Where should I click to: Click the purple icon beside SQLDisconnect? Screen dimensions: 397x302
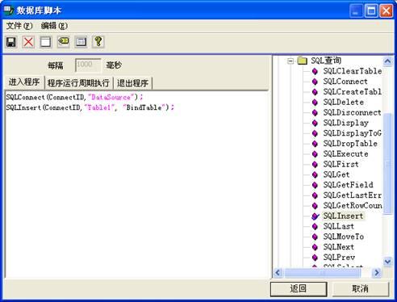pyautogui.click(x=315, y=112)
